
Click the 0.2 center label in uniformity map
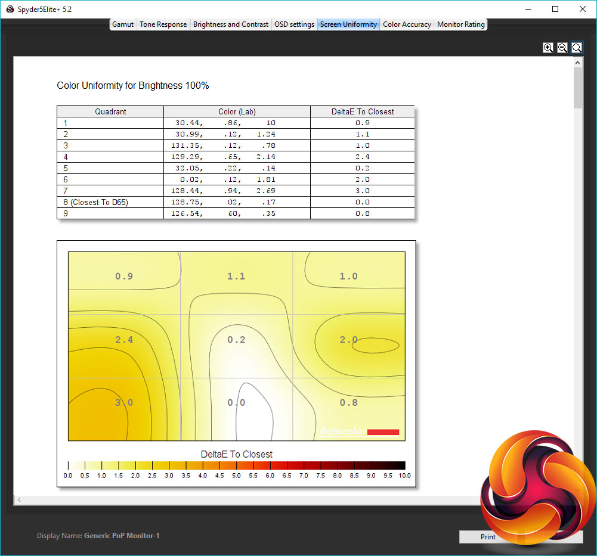point(236,340)
